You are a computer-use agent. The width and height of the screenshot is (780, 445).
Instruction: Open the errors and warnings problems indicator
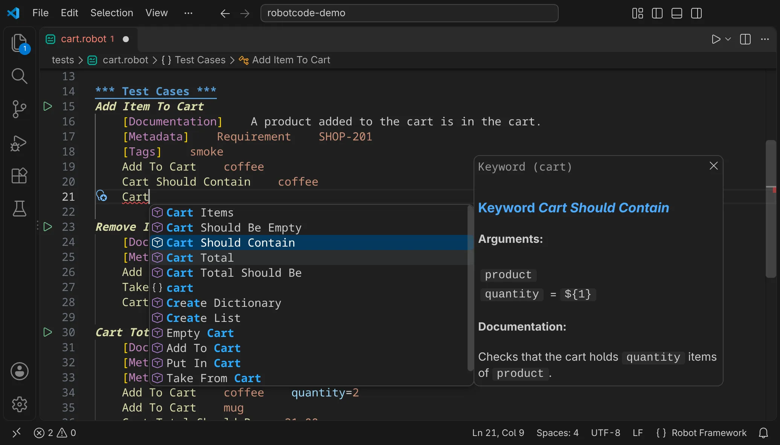(55, 433)
